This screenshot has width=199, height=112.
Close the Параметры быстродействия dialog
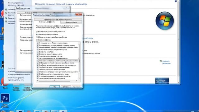pyautogui.click(x=79, y=14)
